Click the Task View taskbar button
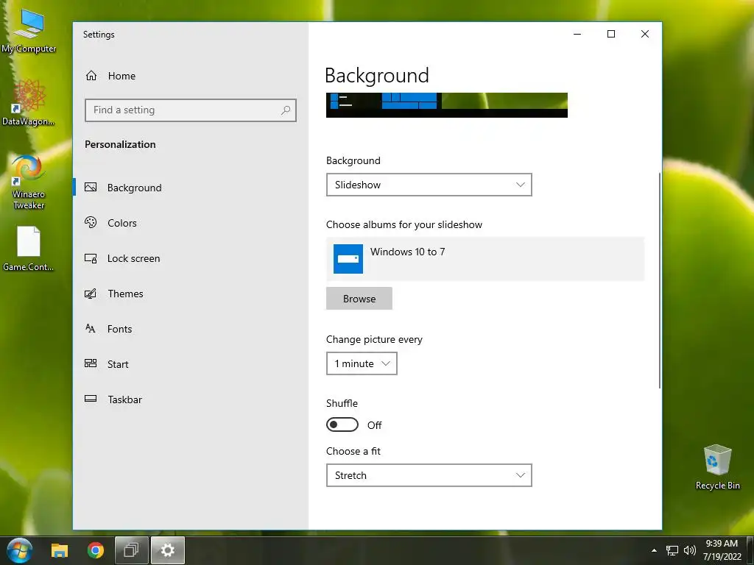The width and height of the screenshot is (754, 565). 131,550
